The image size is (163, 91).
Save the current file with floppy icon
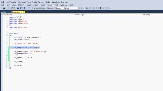[x=18, y=8]
